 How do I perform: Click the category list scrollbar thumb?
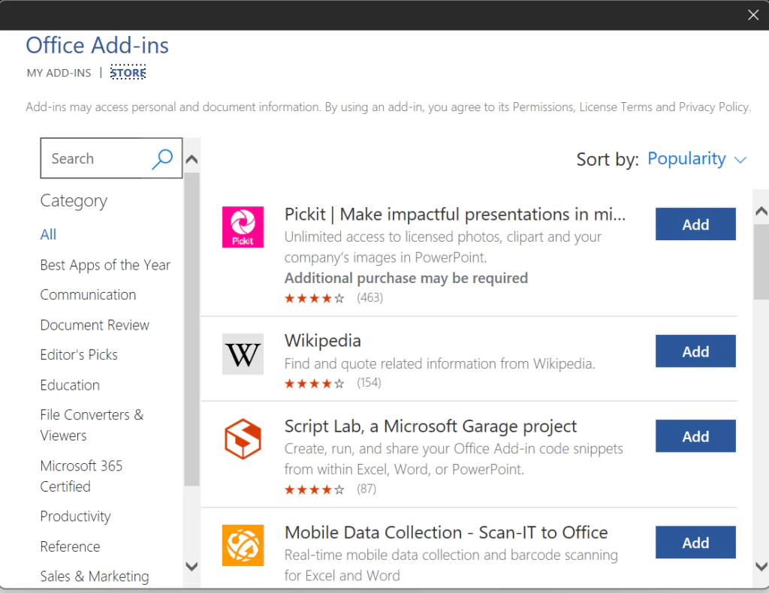pyautogui.click(x=191, y=328)
